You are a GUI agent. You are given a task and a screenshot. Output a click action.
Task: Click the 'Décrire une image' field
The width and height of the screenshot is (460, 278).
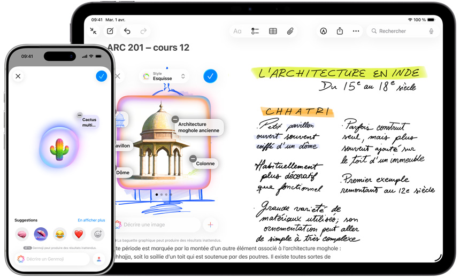pyautogui.click(x=158, y=225)
